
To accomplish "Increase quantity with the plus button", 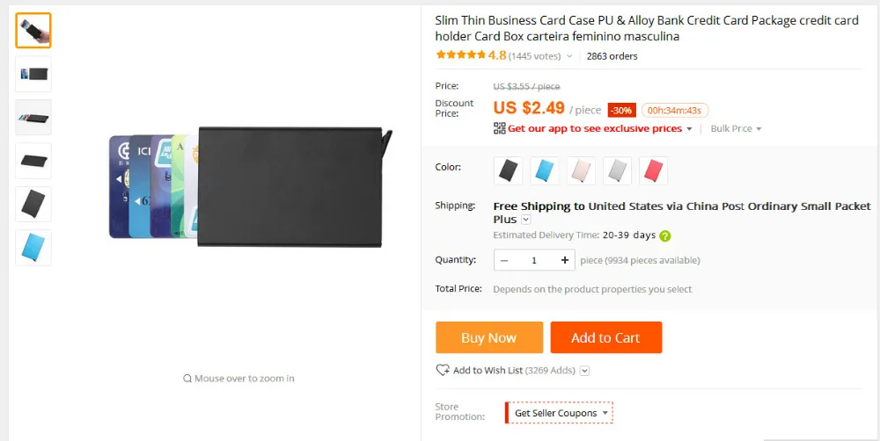I will pos(564,260).
